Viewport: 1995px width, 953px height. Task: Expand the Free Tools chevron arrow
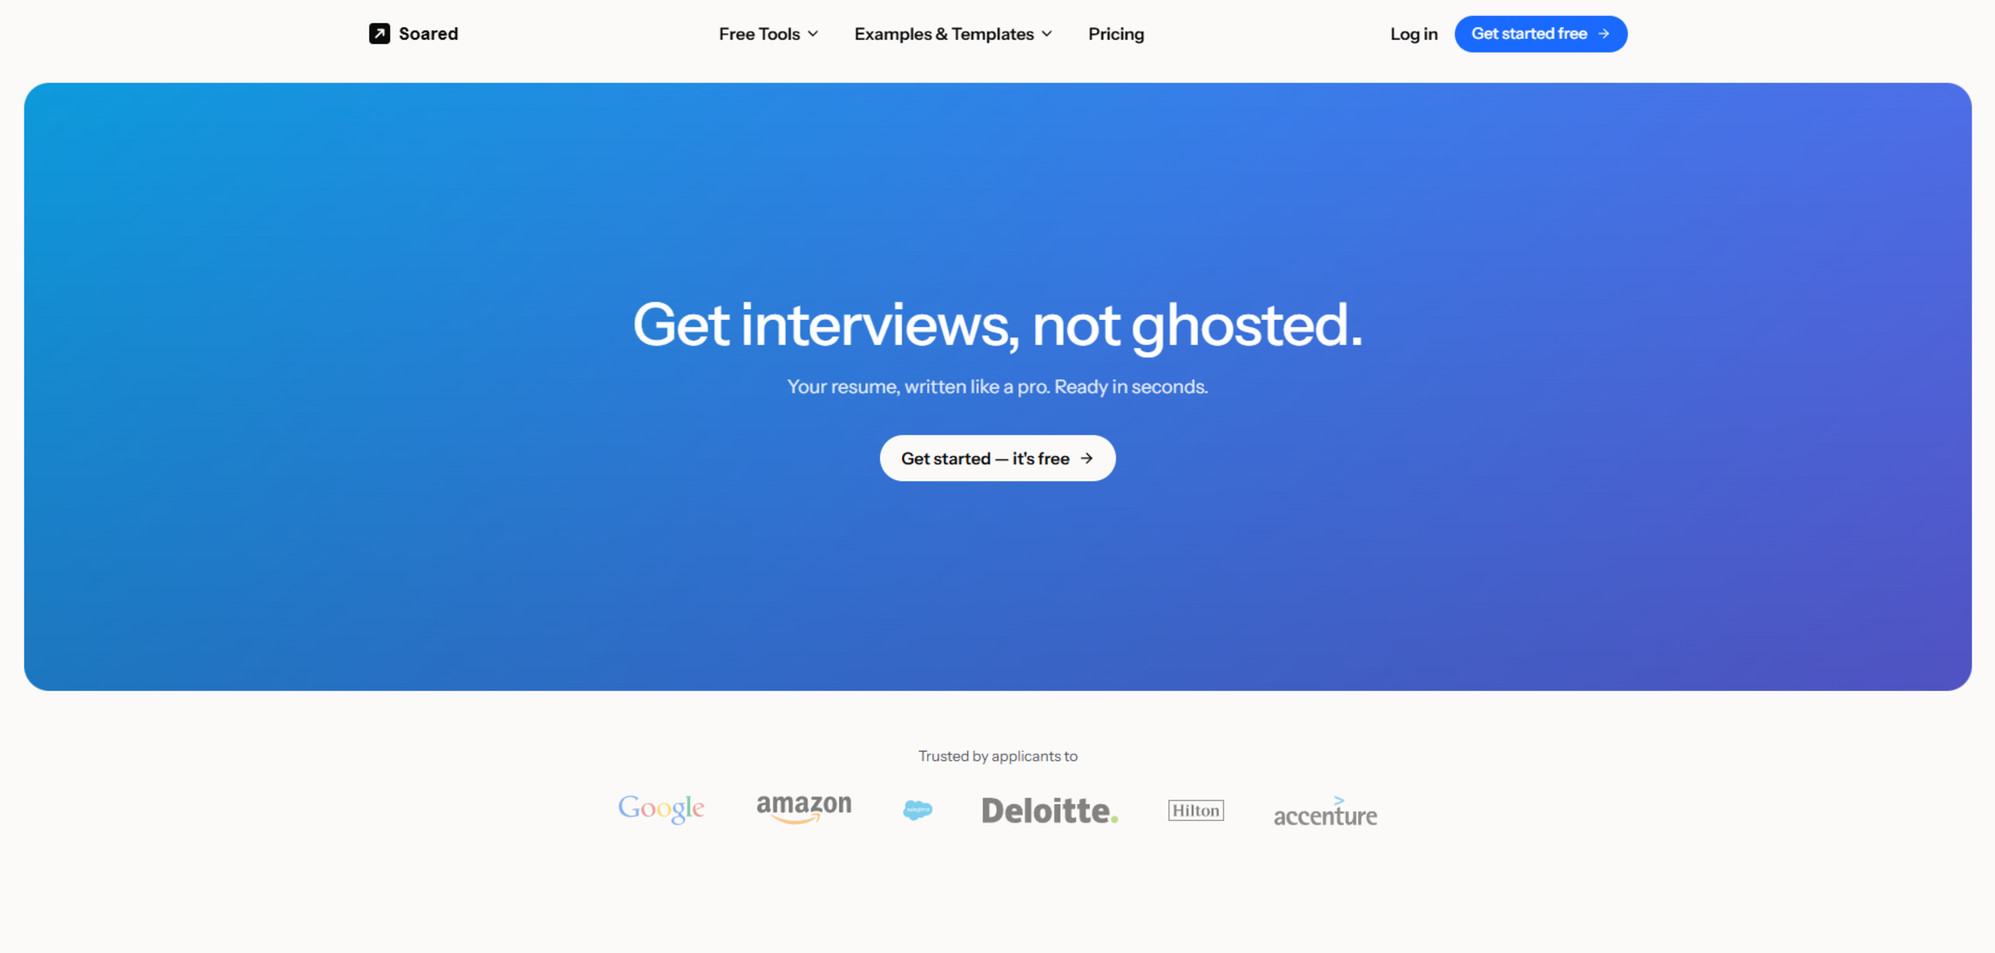(813, 34)
